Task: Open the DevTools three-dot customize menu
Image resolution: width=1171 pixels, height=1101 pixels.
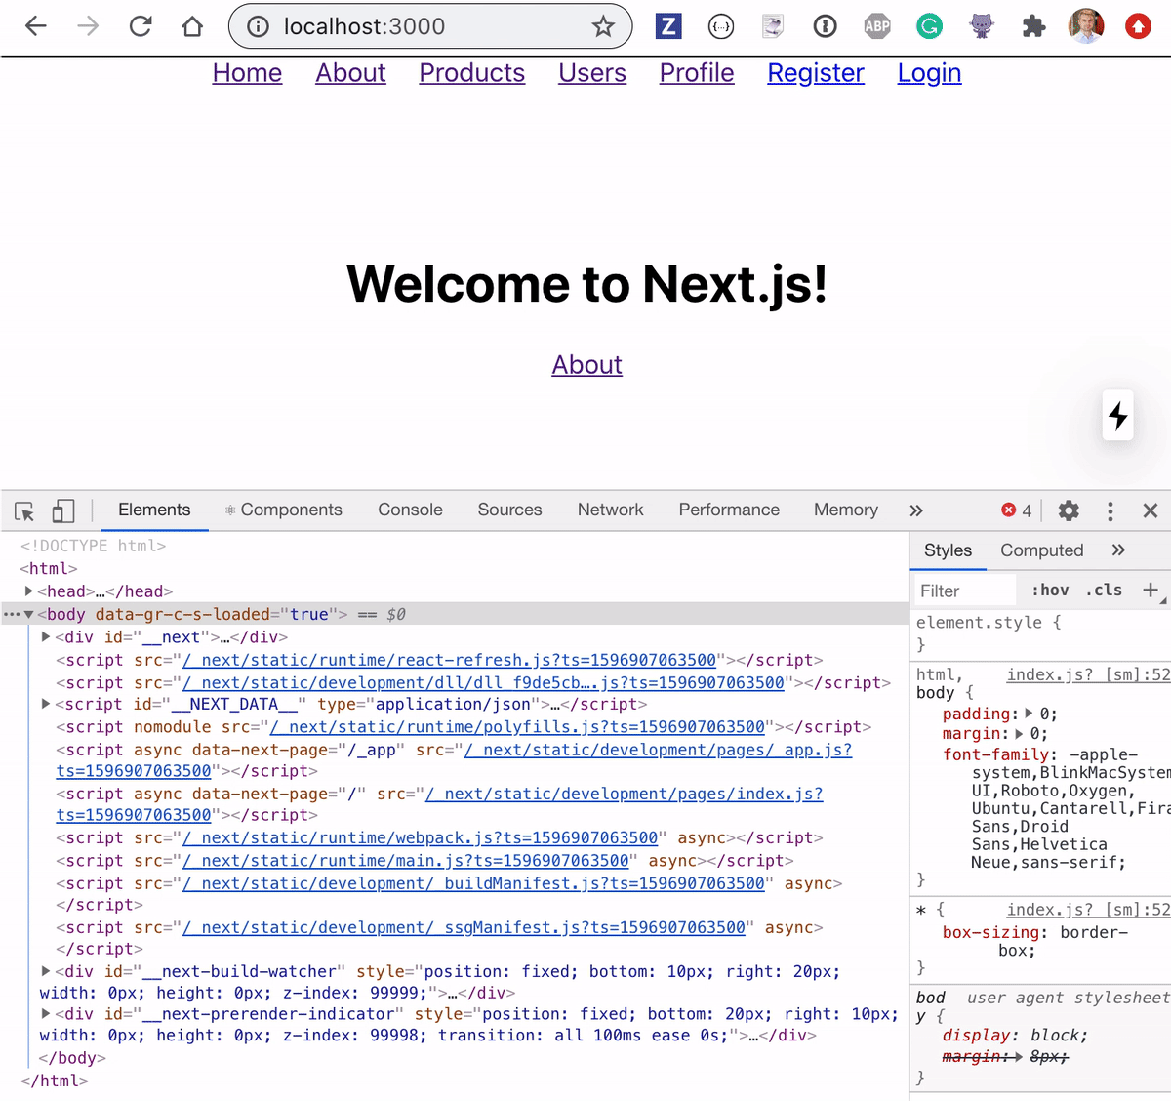Action: point(1110,510)
